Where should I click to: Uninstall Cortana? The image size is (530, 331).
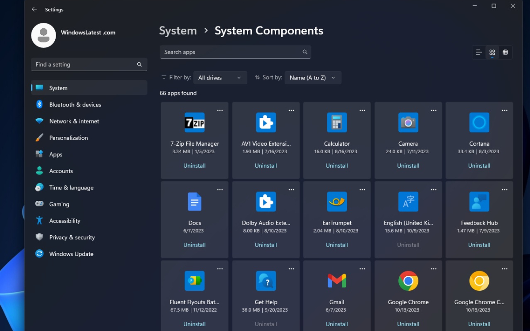click(479, 165)
